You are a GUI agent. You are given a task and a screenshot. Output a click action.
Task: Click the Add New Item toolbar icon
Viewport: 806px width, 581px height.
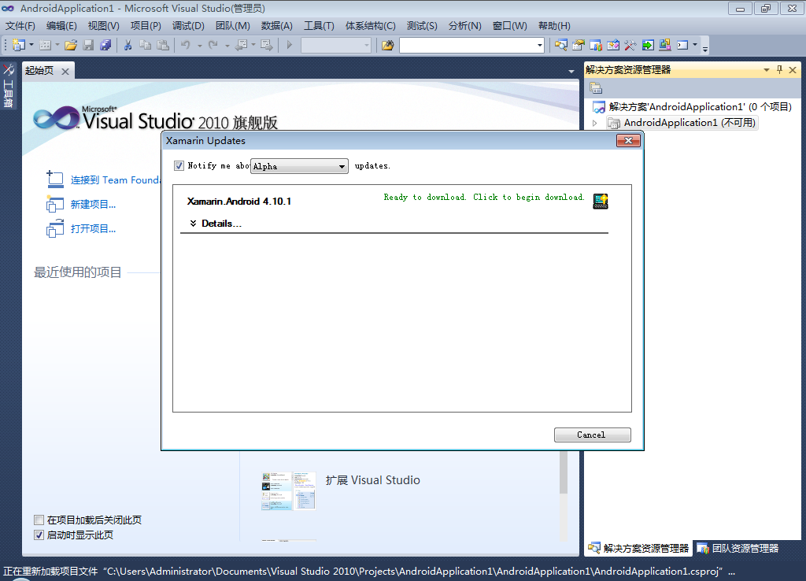pyautogui.click(x=45, y=45)
